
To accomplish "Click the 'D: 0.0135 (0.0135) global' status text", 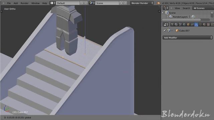I will tap(18, 118).
